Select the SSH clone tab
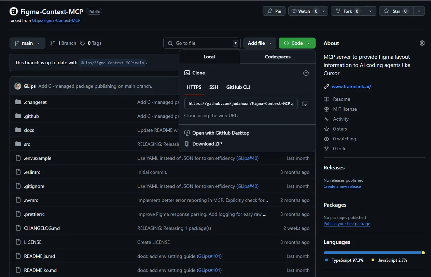This screenshot has width=431, height=277. (213, 87)
